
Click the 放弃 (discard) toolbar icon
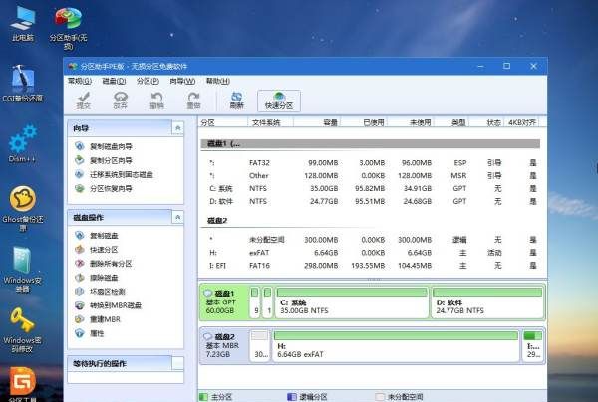tap(121, 99)
